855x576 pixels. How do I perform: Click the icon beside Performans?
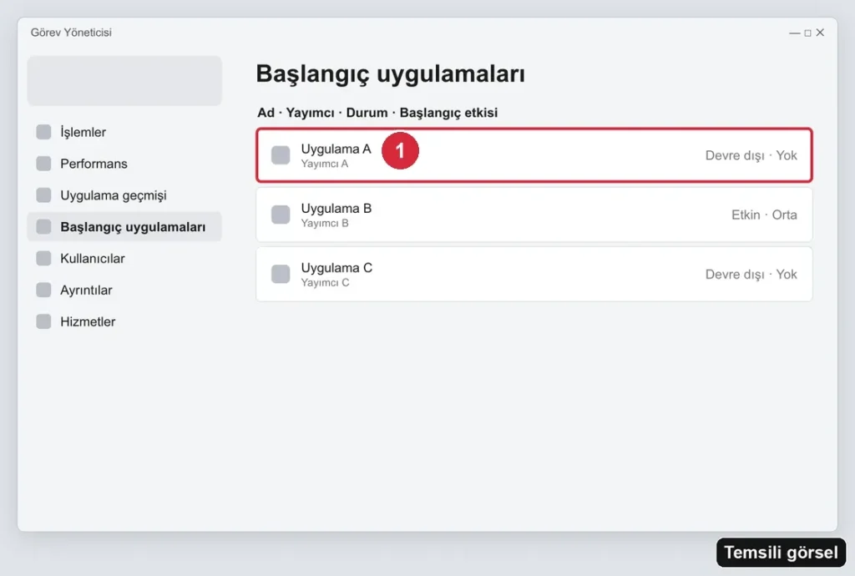43,164
